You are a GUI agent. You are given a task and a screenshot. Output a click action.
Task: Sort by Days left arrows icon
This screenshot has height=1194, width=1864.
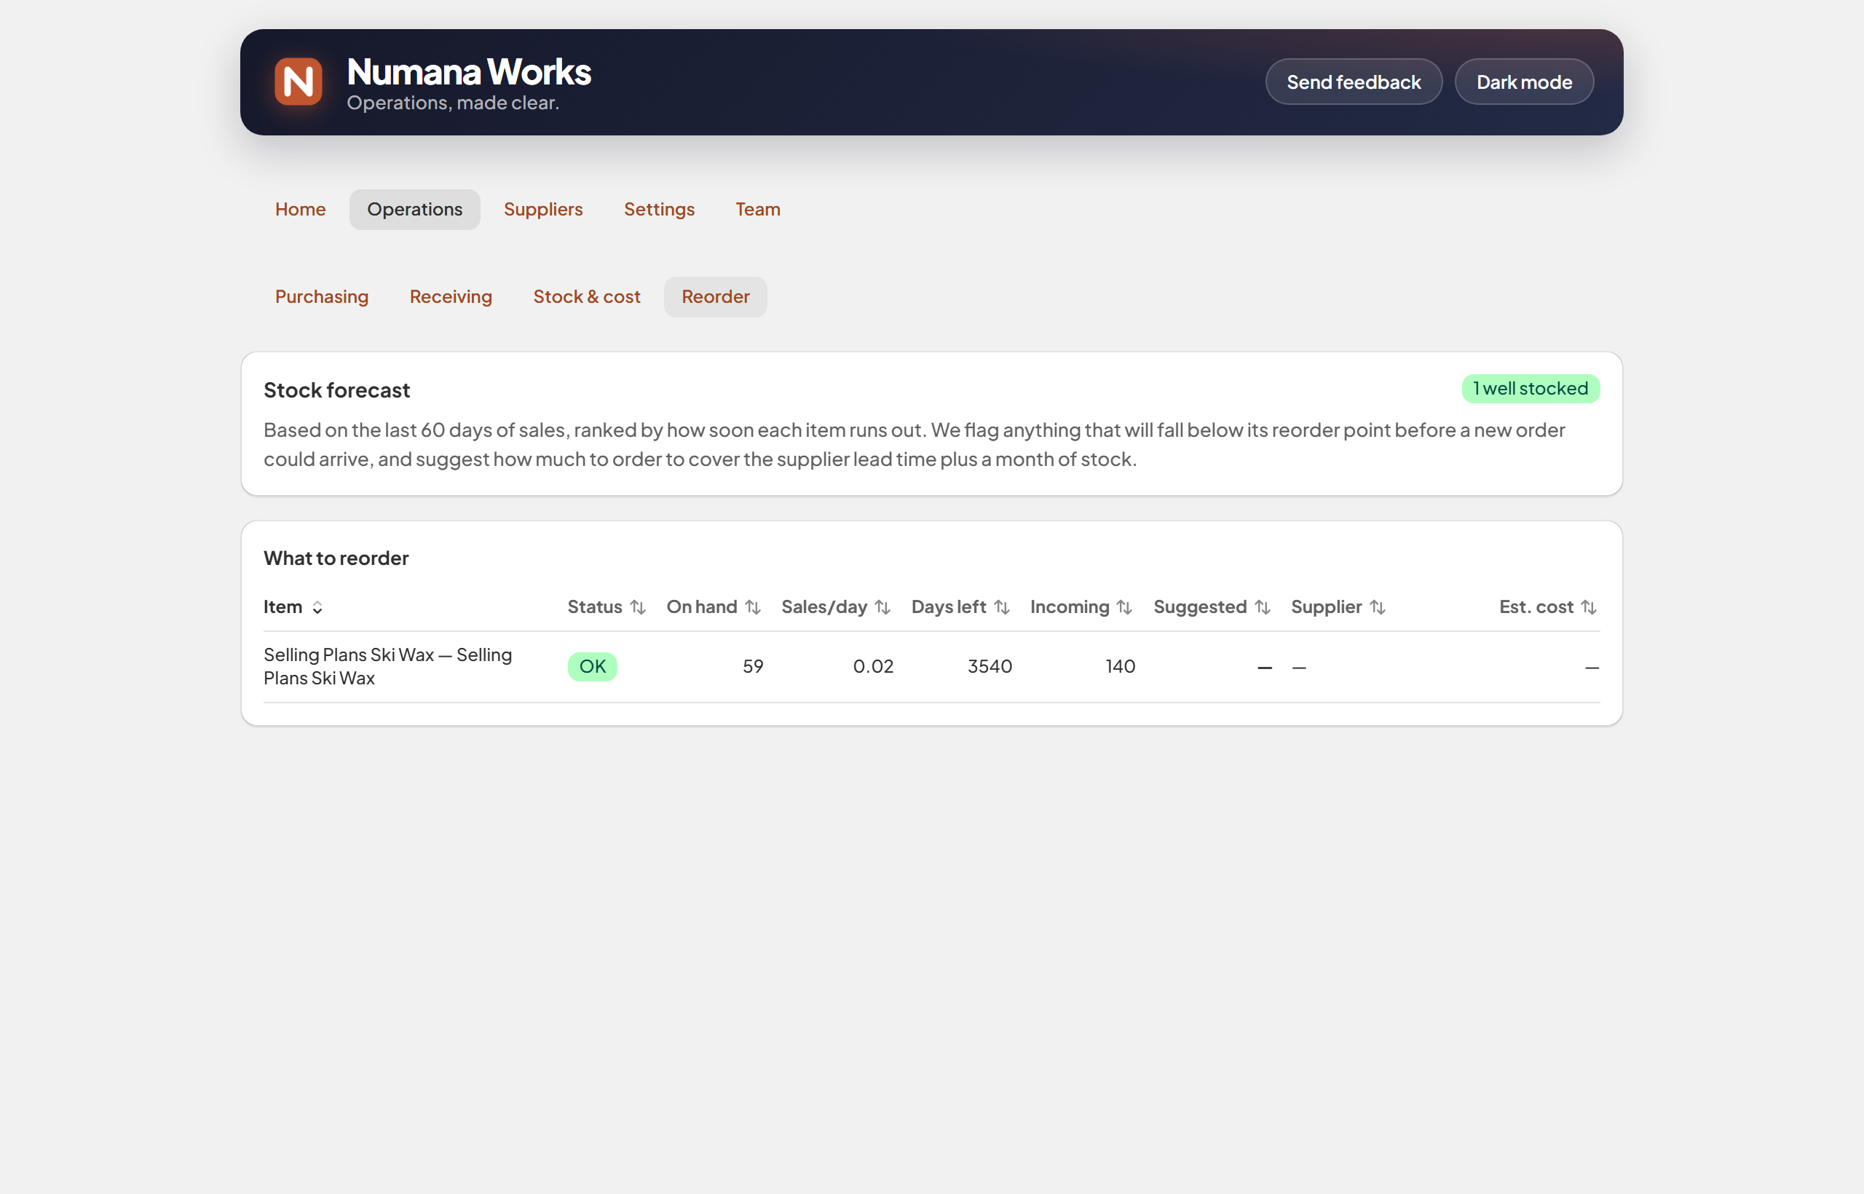click(x=1002, y=607)
